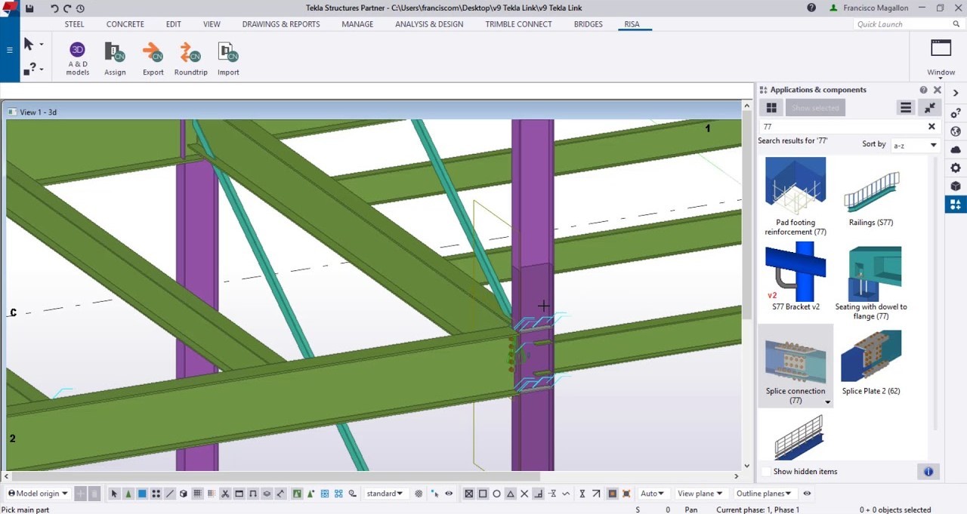Click the Show selected button
This screenshot has height=514, width=967.
[815, 108]
